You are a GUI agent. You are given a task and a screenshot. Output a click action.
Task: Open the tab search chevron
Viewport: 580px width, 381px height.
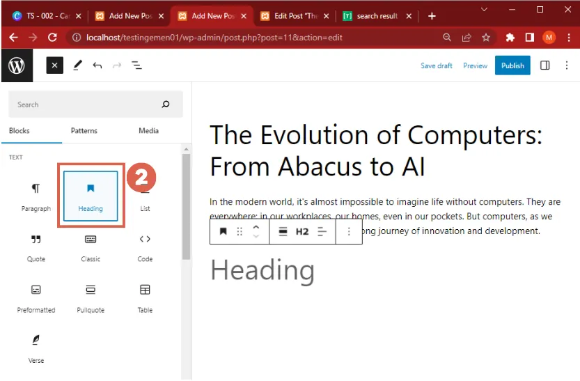484,10
